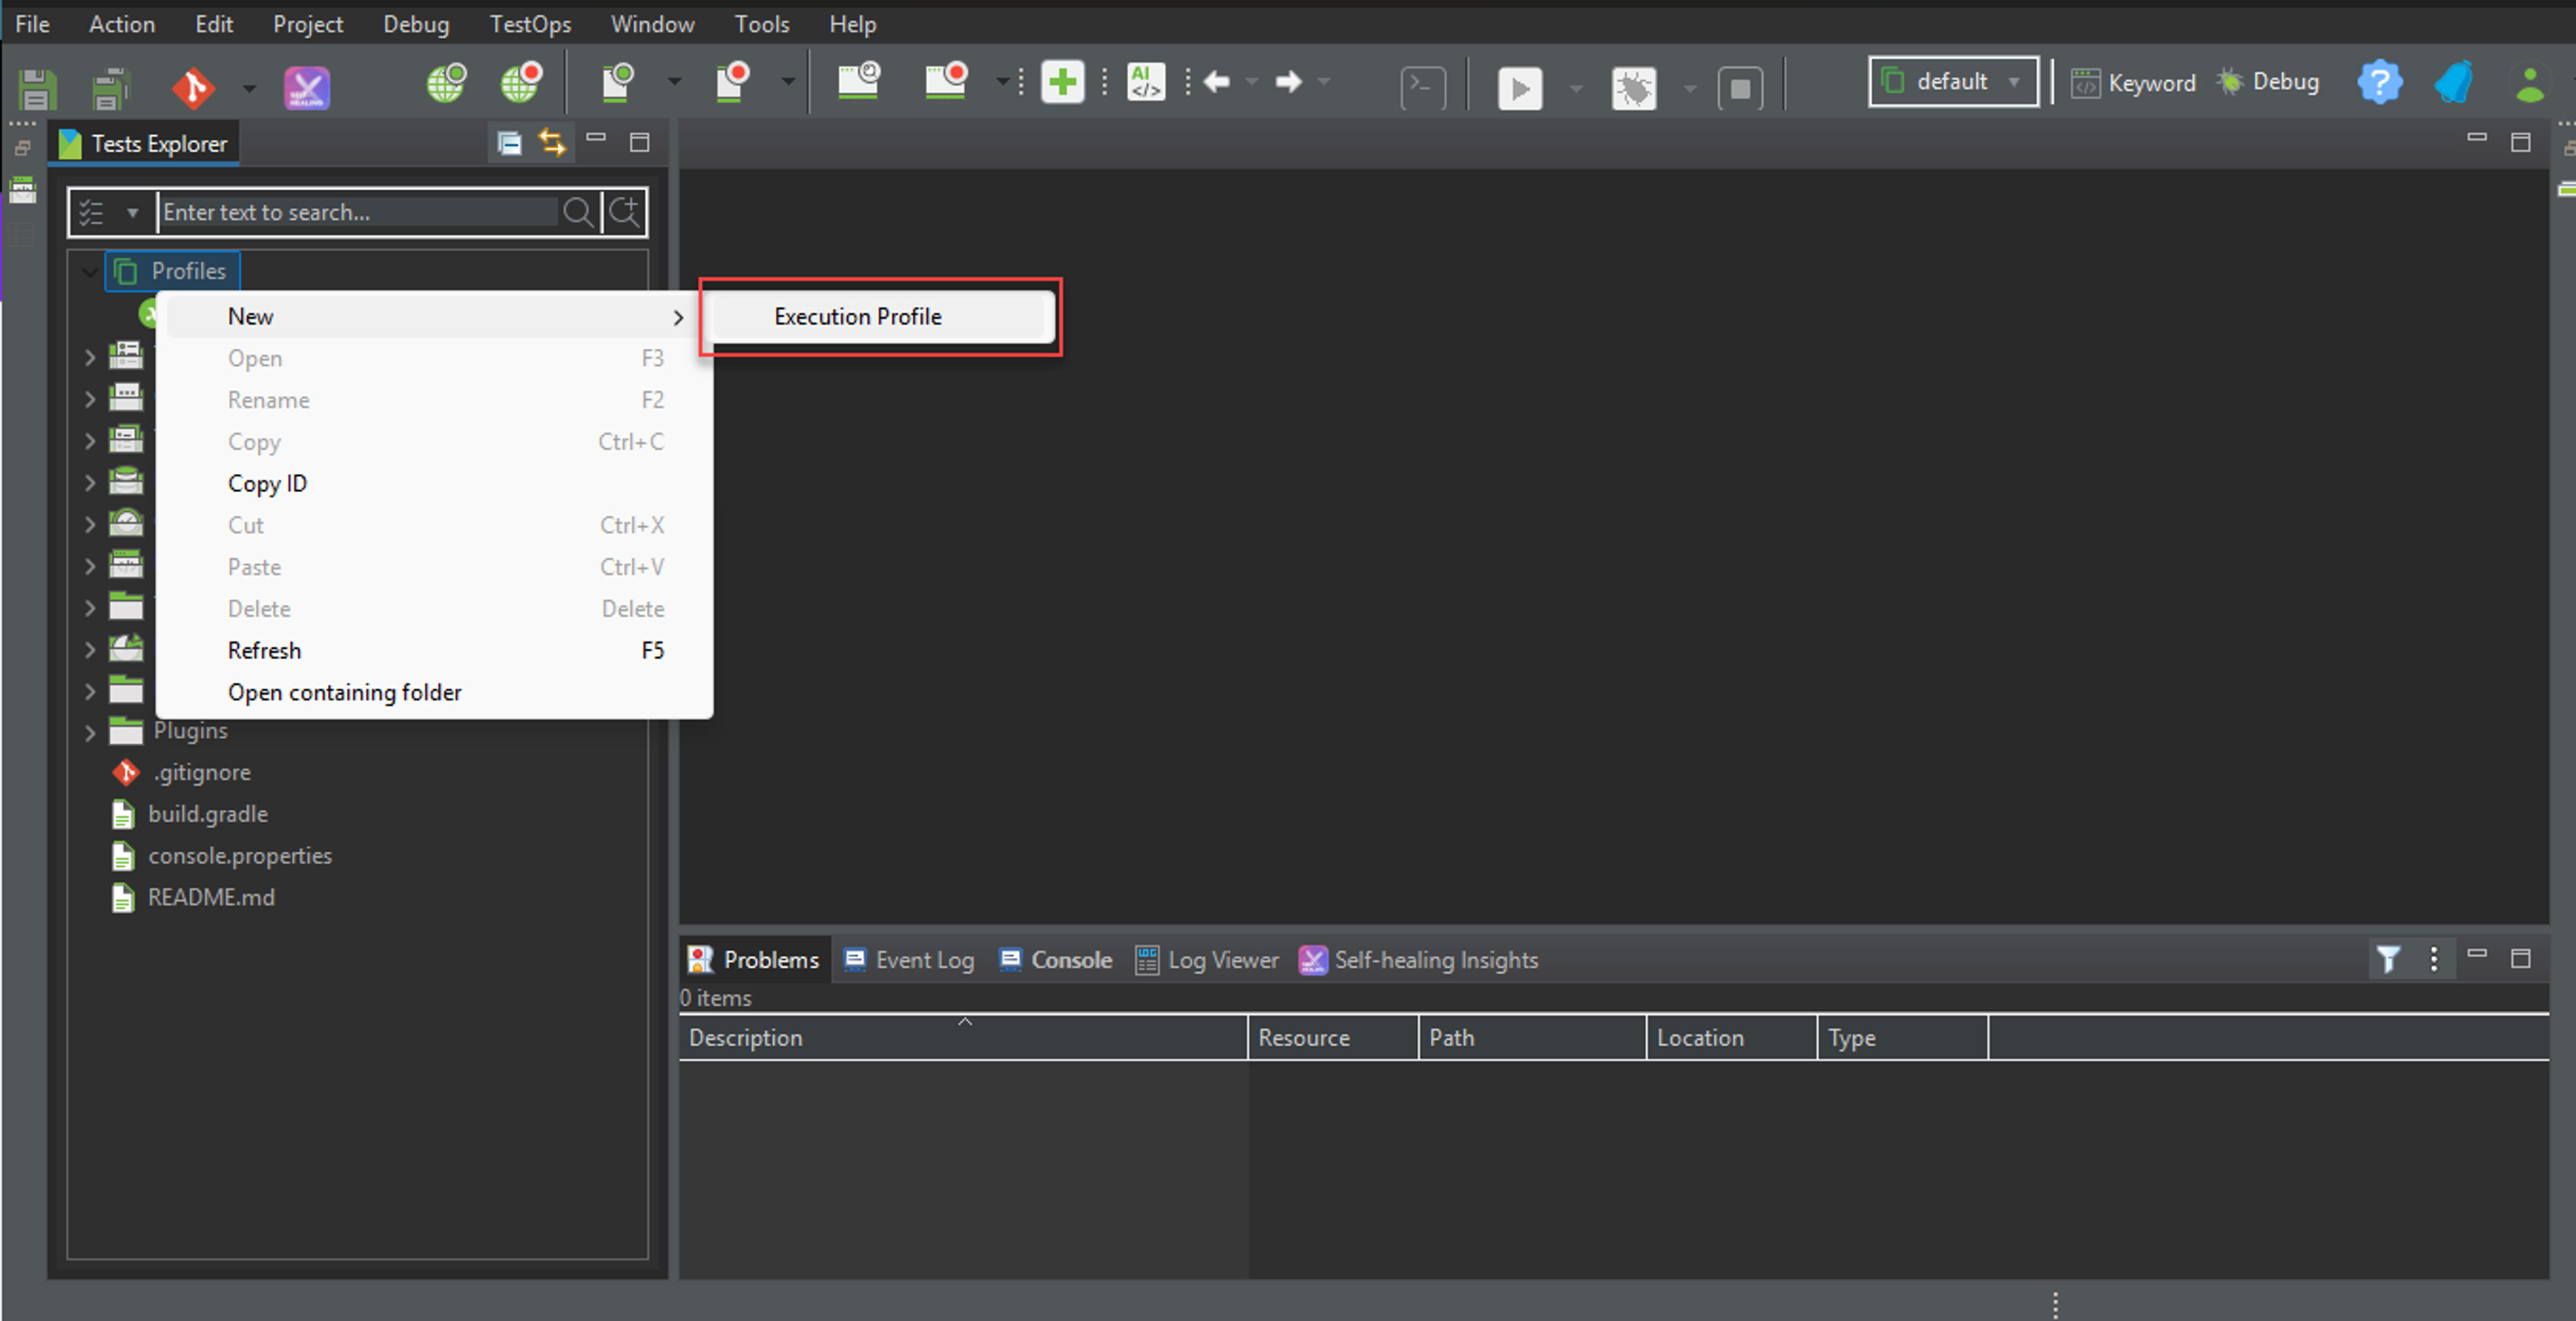Switch to Keyword perspective
The width and height of the screenshot is (2576, 1321).
(2133, 82)
